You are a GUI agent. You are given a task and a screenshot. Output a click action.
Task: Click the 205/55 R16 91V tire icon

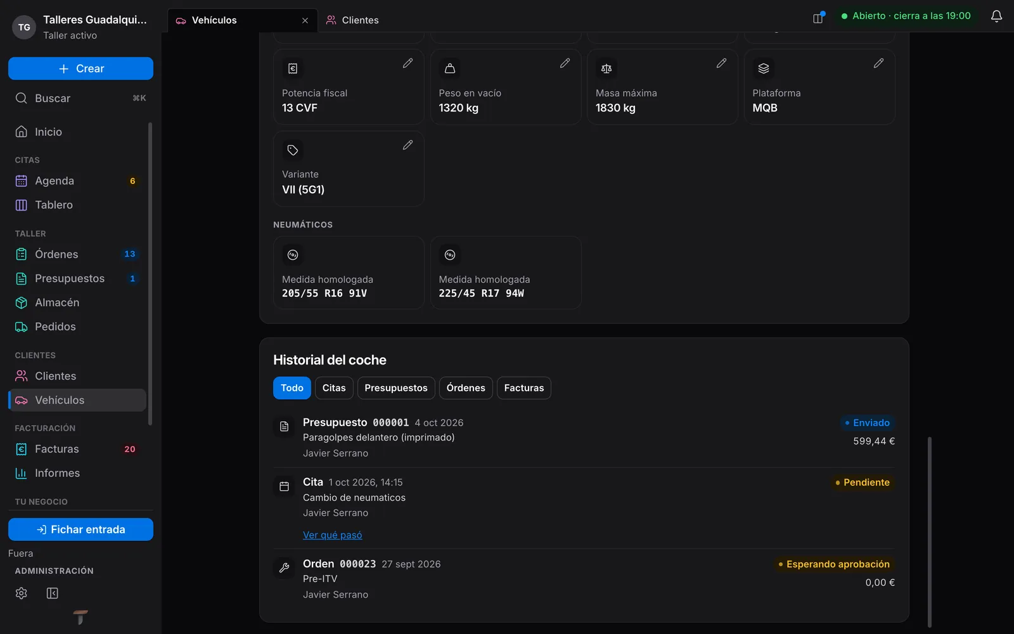(293, 255)
